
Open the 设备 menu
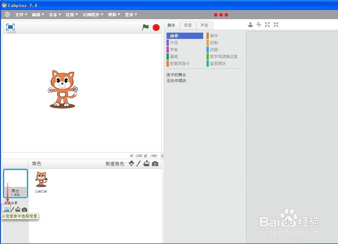click(x=55, y=15)
